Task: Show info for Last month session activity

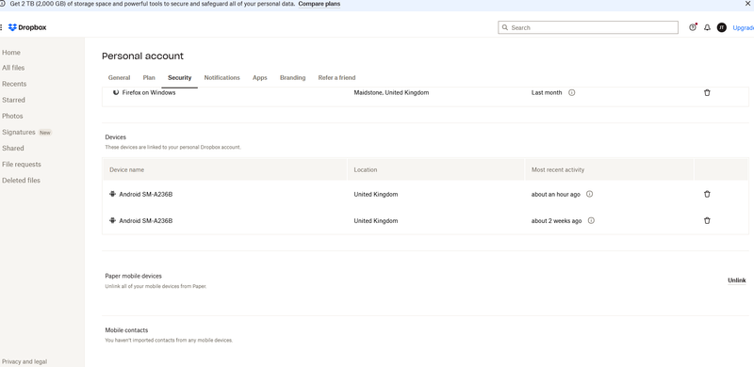Action: coord(572,93)
